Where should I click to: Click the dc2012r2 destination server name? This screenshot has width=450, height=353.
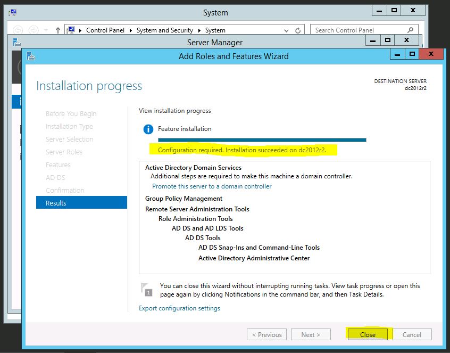[415, 88]
